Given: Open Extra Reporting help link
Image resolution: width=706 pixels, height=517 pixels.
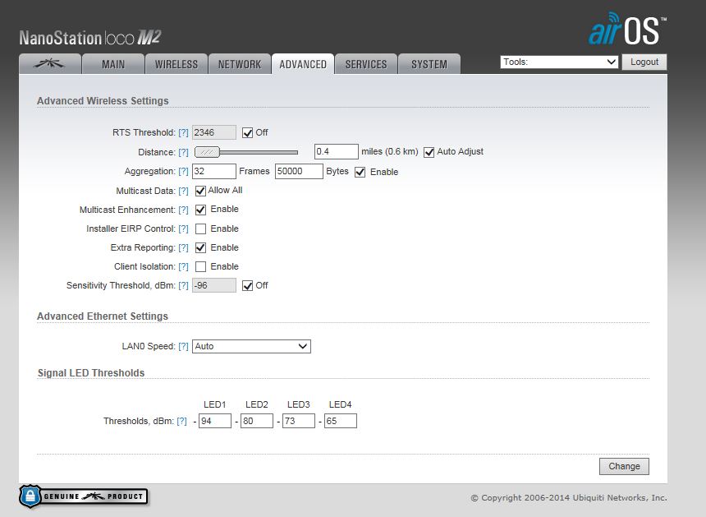Looking at the screenshot, I should [x=183, y=248].
